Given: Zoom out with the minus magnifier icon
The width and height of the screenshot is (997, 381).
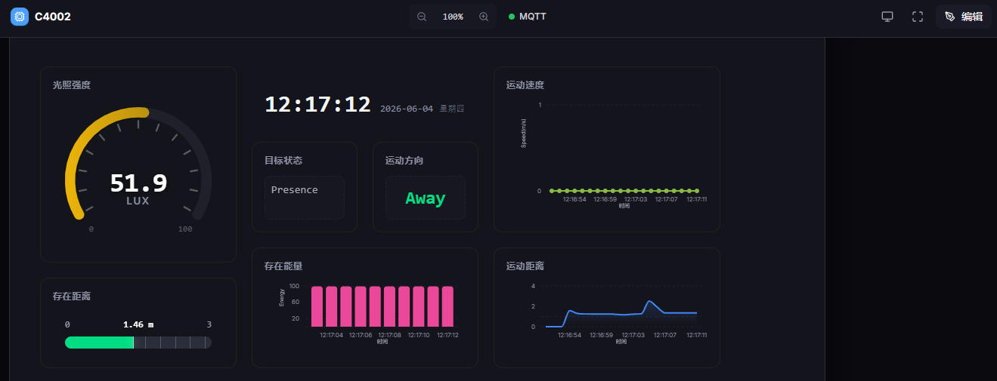Looking at the screenshot, I should 422,17.
